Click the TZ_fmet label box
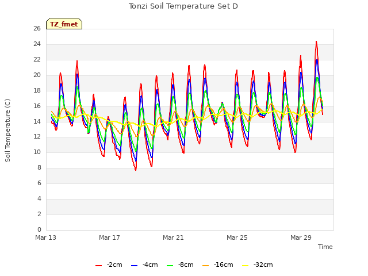This screenshot has width=368, height=276. pyautogui.click(x=64, y=24)
